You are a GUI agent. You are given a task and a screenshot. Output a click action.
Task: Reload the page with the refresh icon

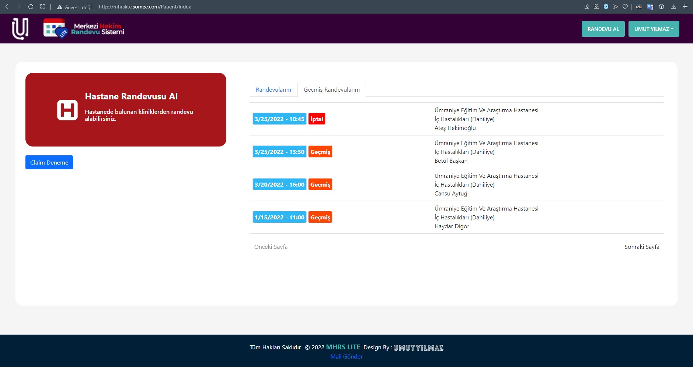[31, 7]
